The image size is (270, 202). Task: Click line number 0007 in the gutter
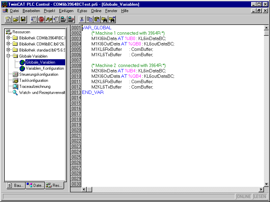(x=76, y=60)
